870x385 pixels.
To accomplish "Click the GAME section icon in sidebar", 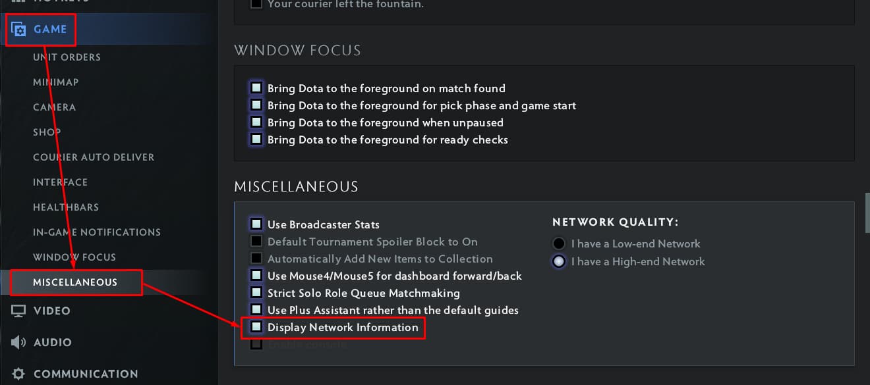I will coord(18,29).
